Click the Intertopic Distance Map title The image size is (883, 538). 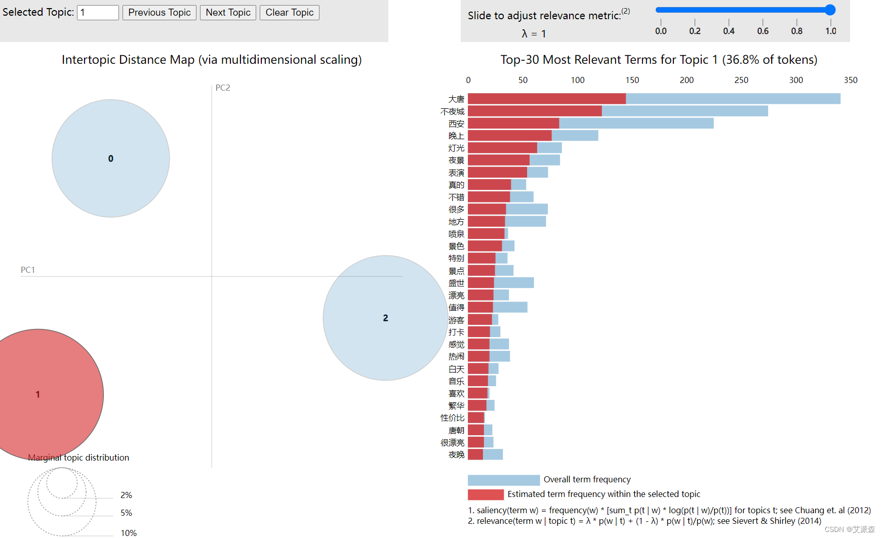(x=212, y=60)
